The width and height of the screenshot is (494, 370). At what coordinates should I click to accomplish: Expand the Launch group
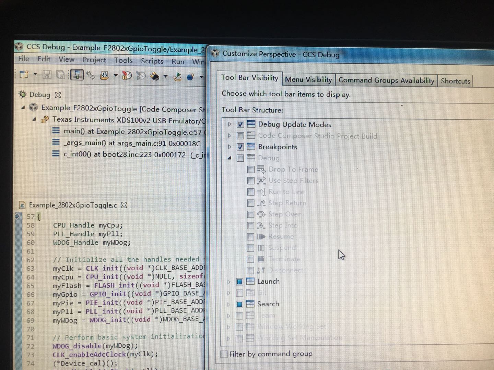pos(229,282)
